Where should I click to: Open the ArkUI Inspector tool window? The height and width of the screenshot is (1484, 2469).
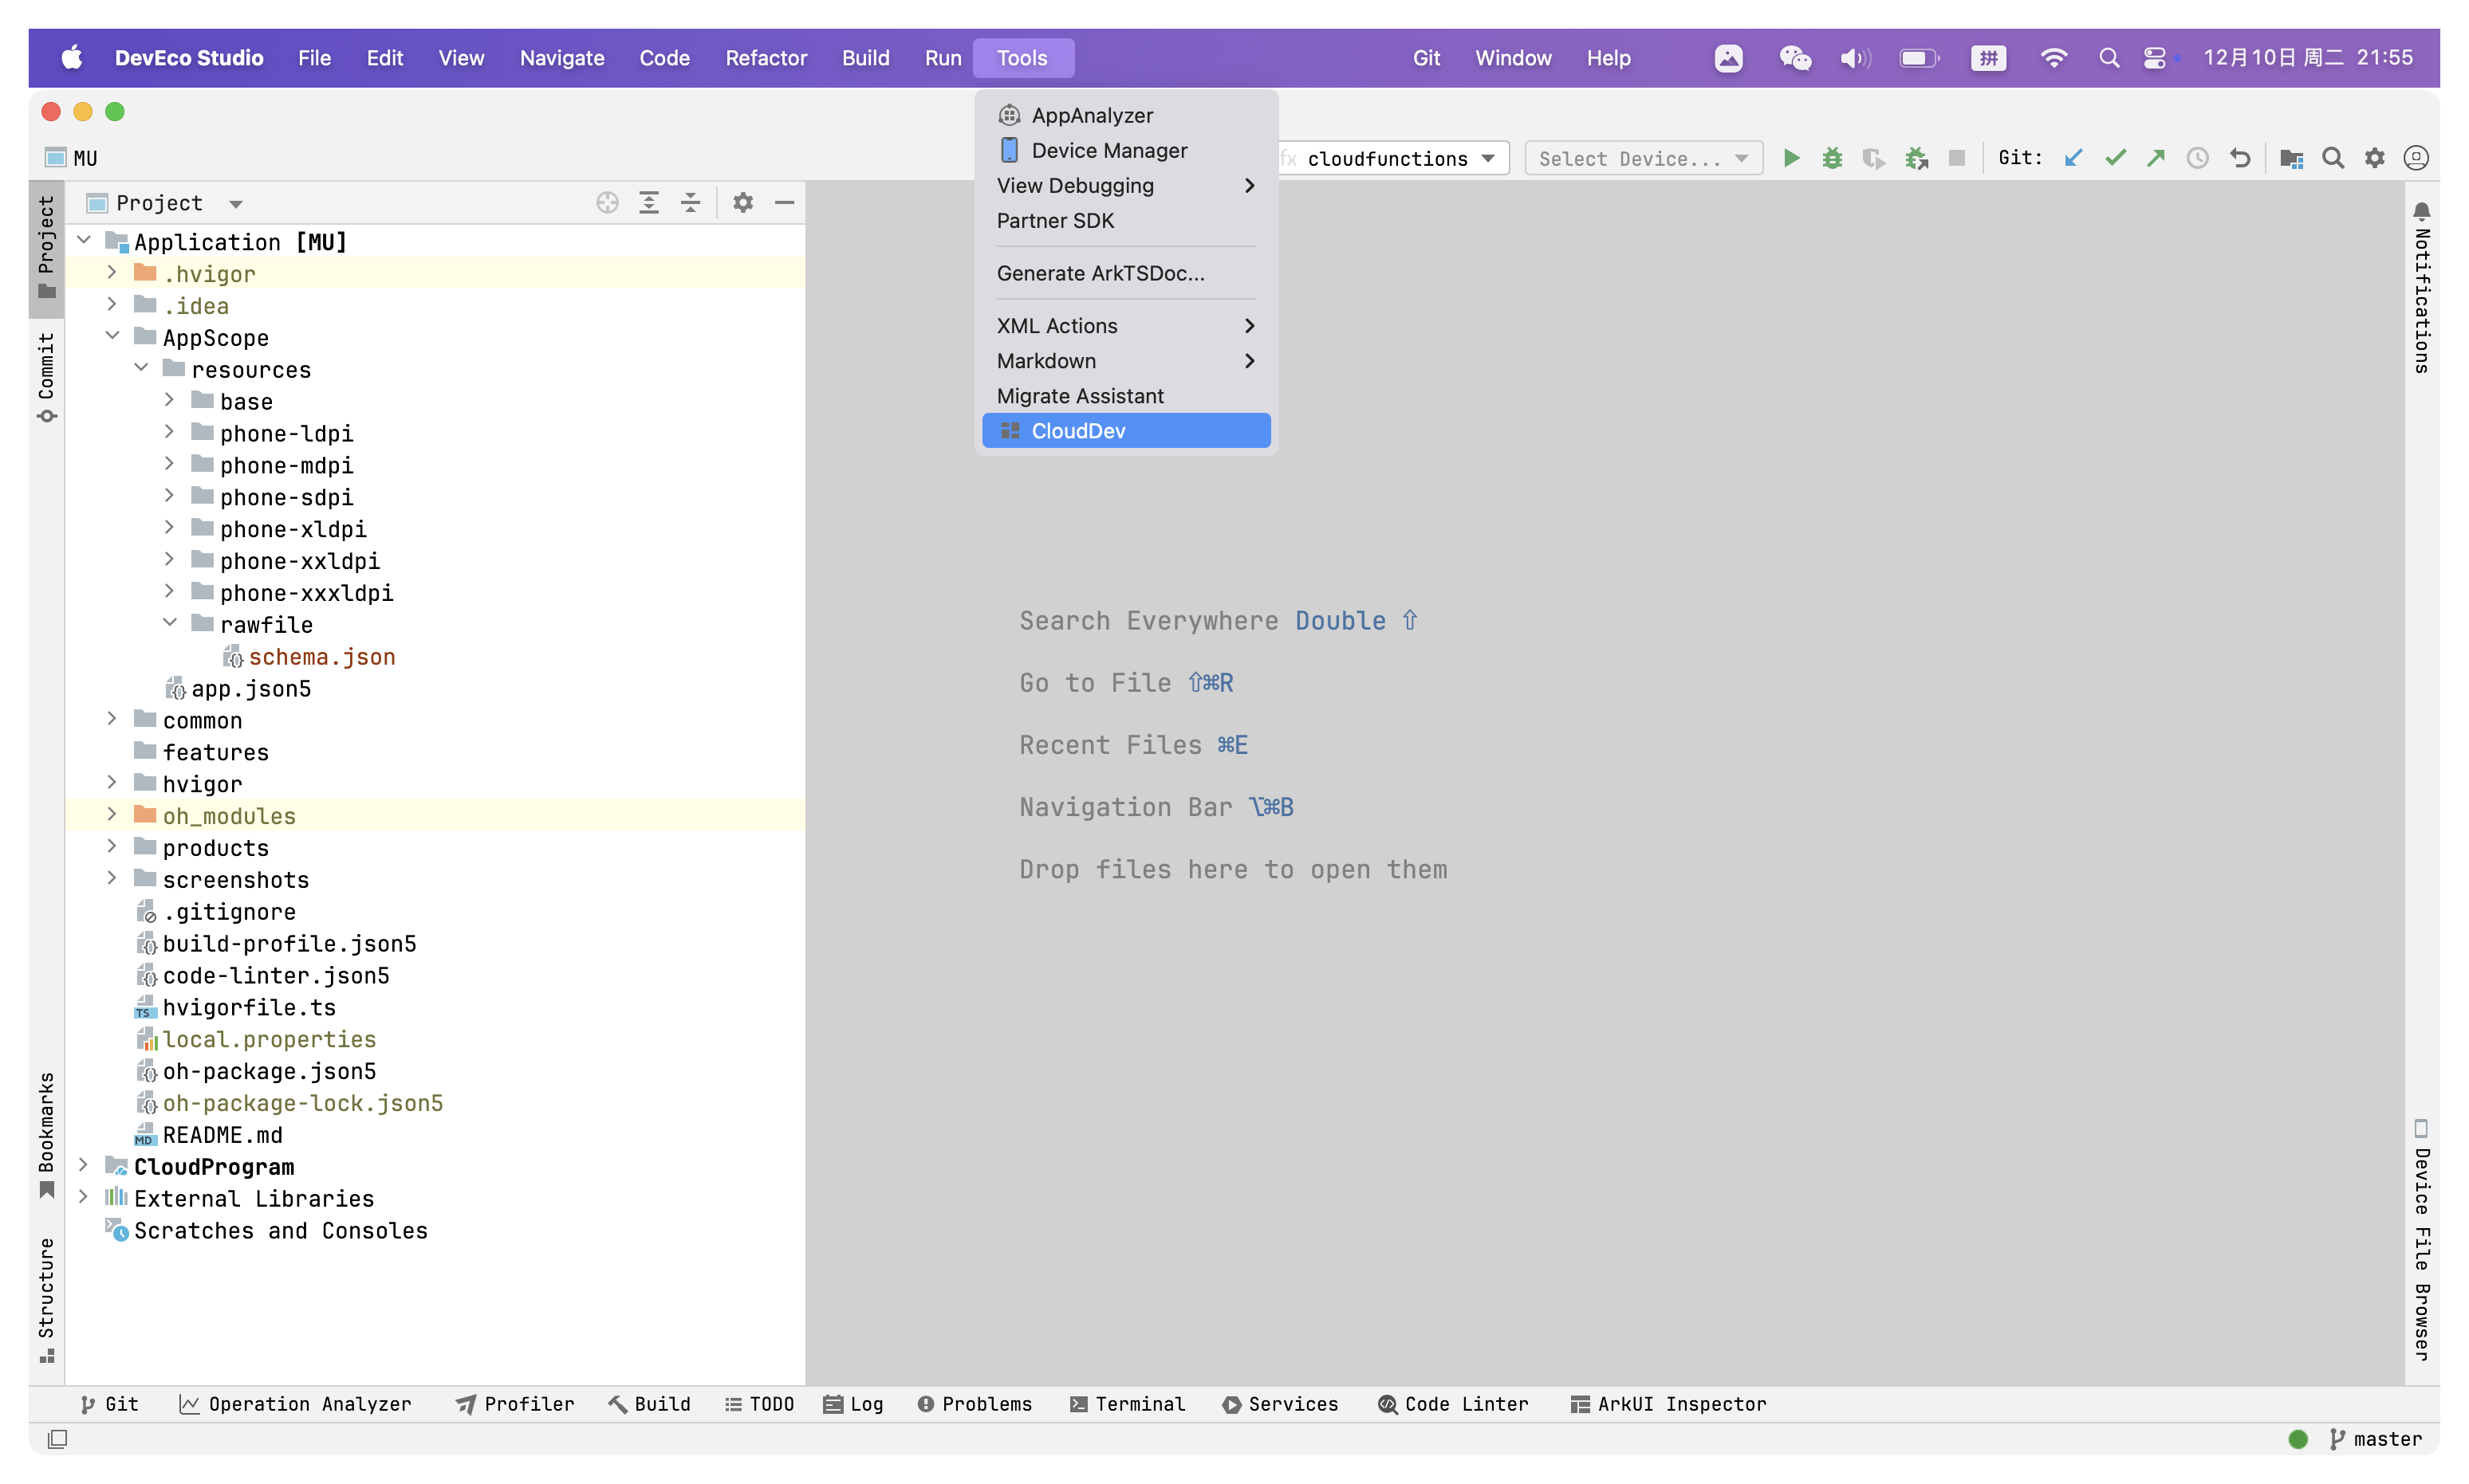[1668, 1404]
